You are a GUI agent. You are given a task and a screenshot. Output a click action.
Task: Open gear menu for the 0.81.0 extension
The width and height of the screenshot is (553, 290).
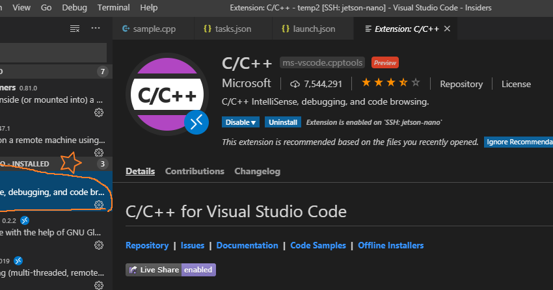(99, 112)
